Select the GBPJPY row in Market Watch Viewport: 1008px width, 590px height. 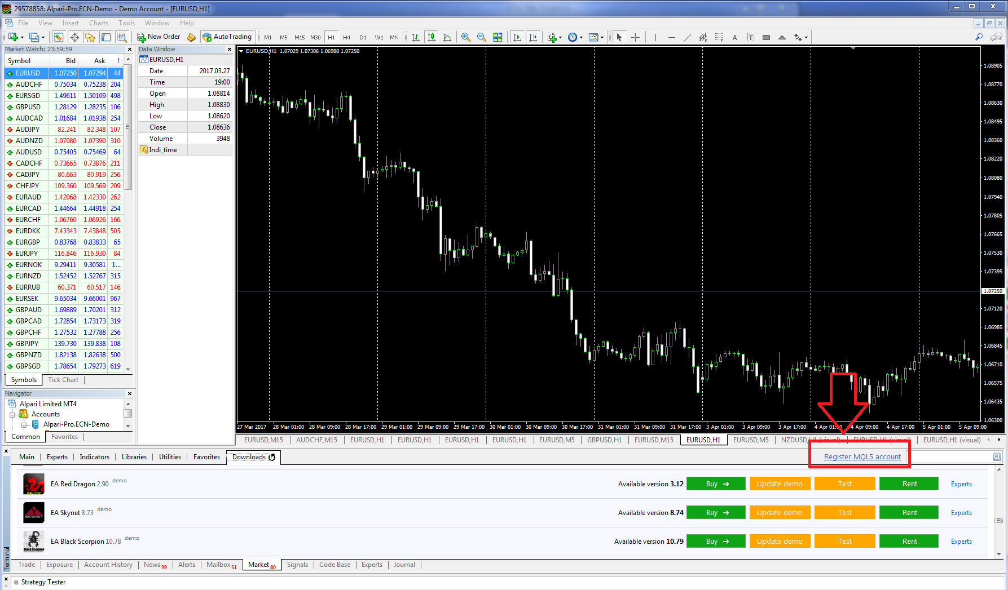click(x=64, y=344)
